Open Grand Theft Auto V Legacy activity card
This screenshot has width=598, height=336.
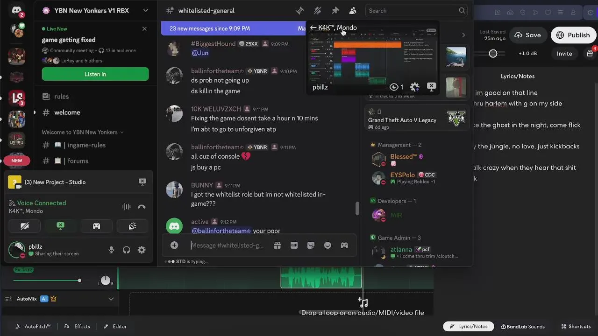click(416, 117)
